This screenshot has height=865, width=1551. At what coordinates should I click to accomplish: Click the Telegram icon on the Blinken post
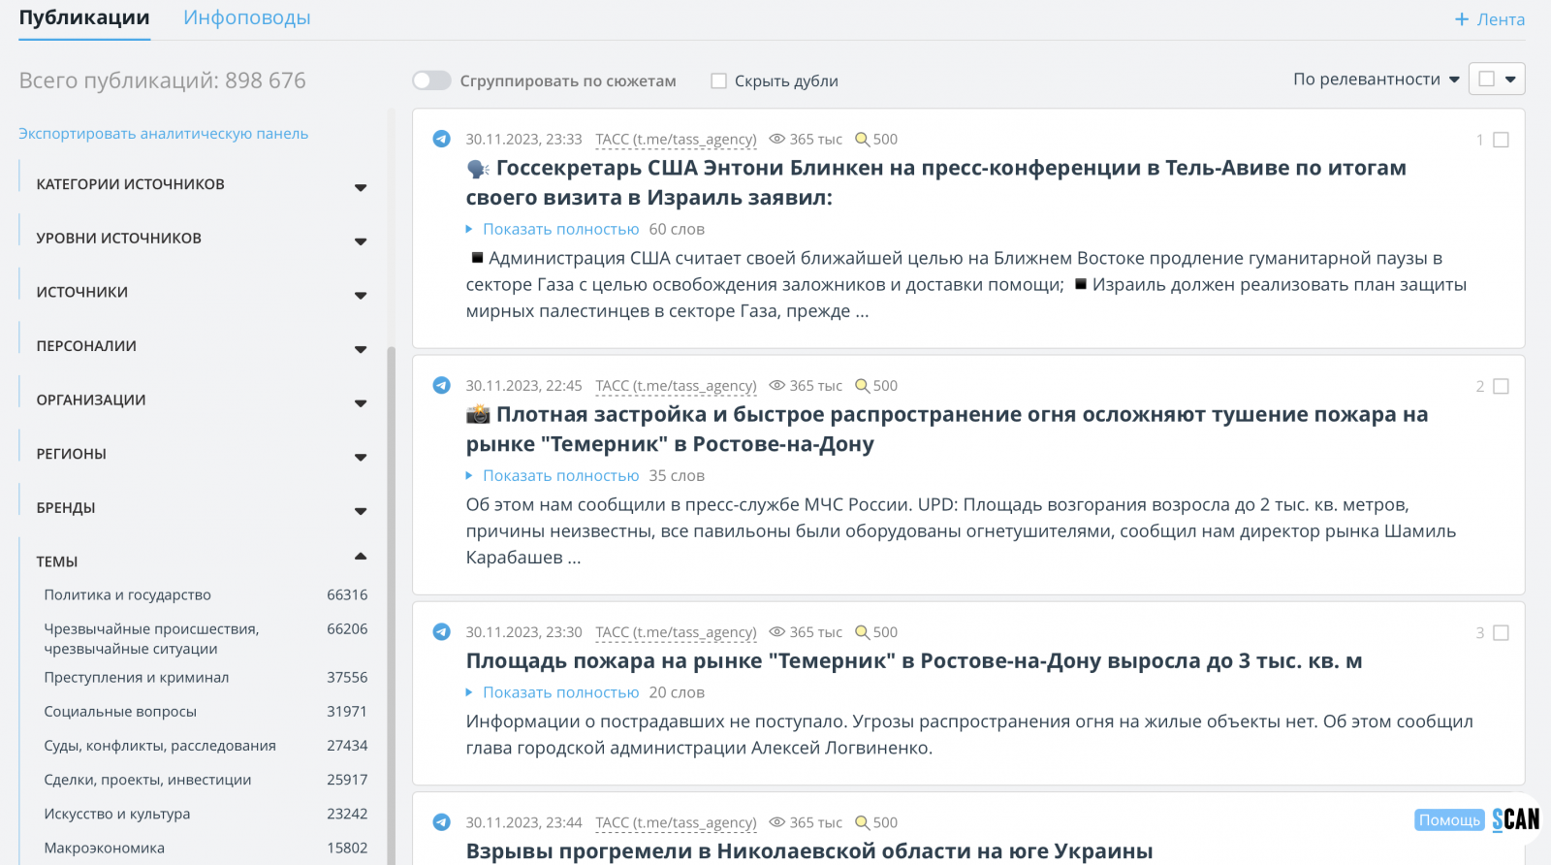pos(441,139)
